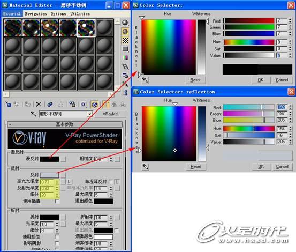
Task: Toggle the Show End Result icon
Action: (x=106, y=105)
